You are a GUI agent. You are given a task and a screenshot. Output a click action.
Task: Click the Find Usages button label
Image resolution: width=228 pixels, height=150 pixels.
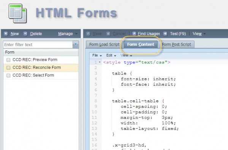(149, 34)
